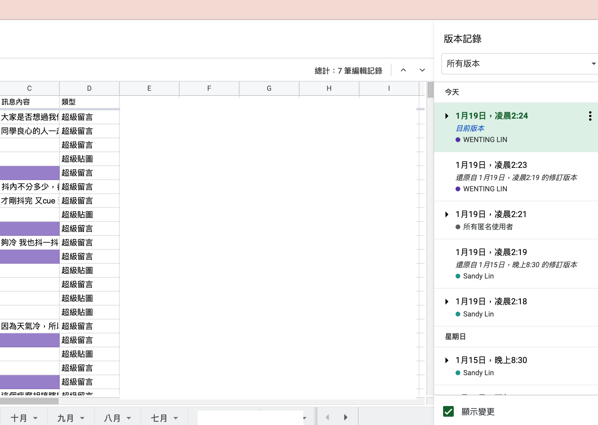
Task: Click WENTING LIN under 凌晨2:23 version
Action: point(485,189)
